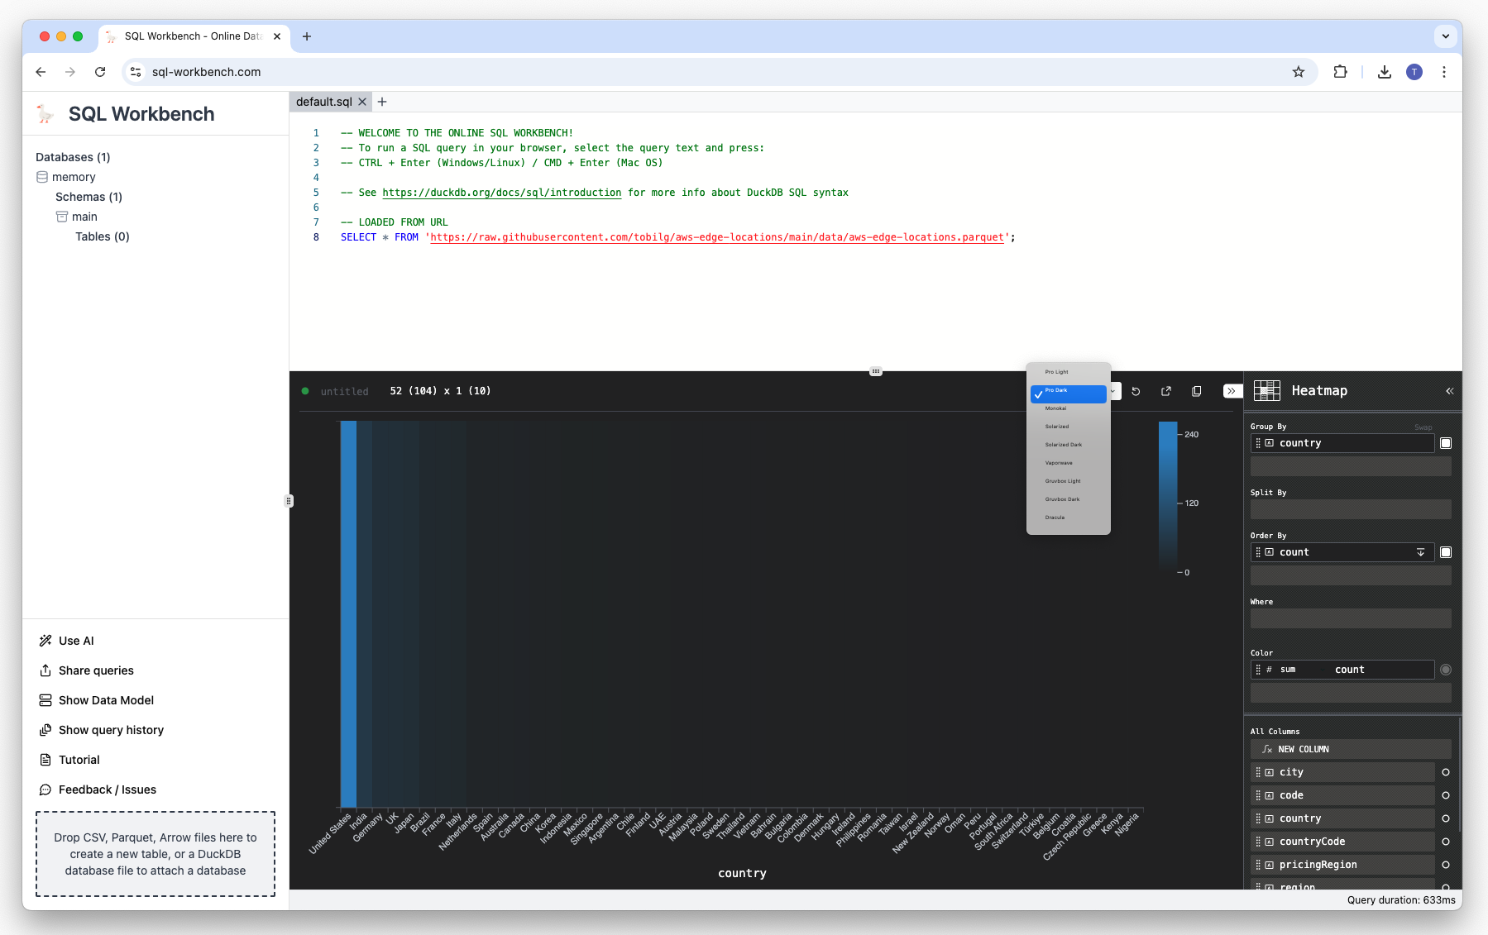1488x935 pixels.
Task: Click the Show query history icon
Action: 45,730
